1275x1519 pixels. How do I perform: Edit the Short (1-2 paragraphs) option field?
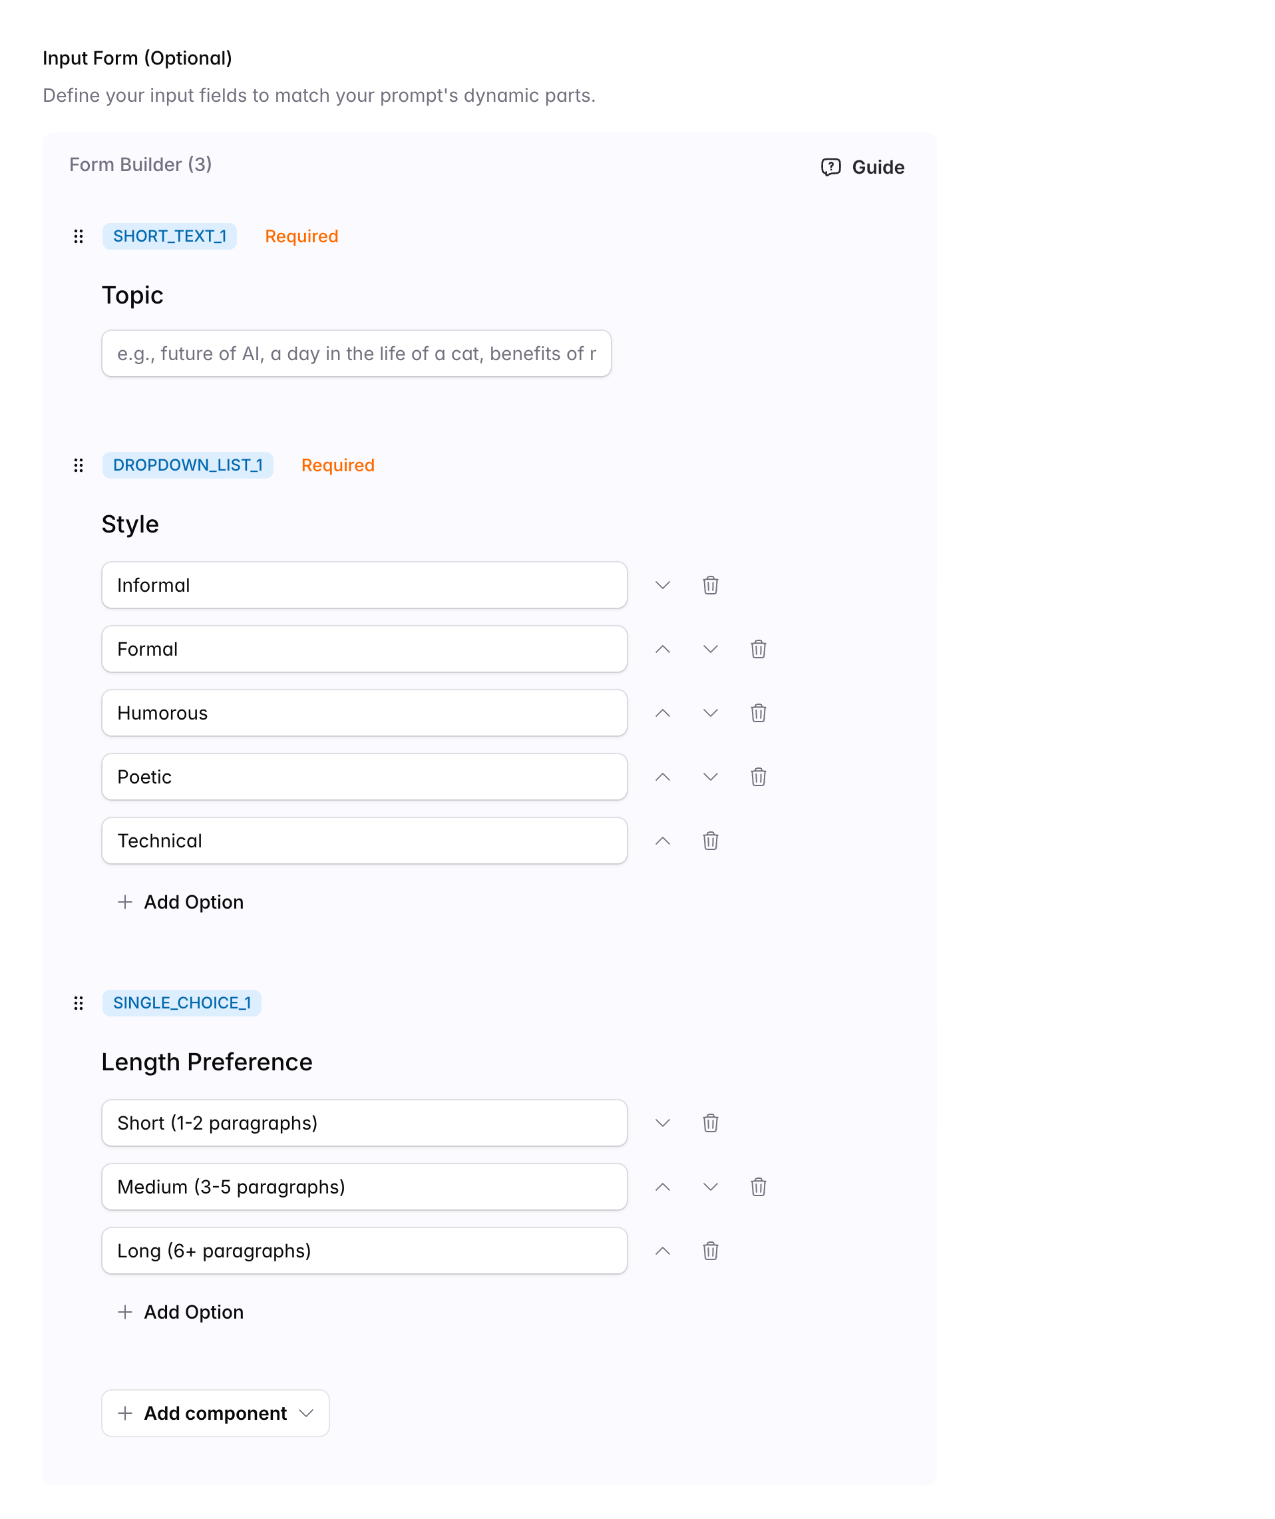365,1124
